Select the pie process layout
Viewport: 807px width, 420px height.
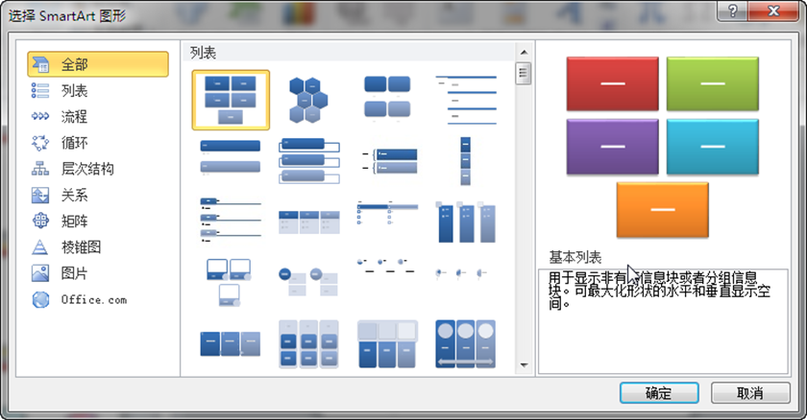point(461,273)
